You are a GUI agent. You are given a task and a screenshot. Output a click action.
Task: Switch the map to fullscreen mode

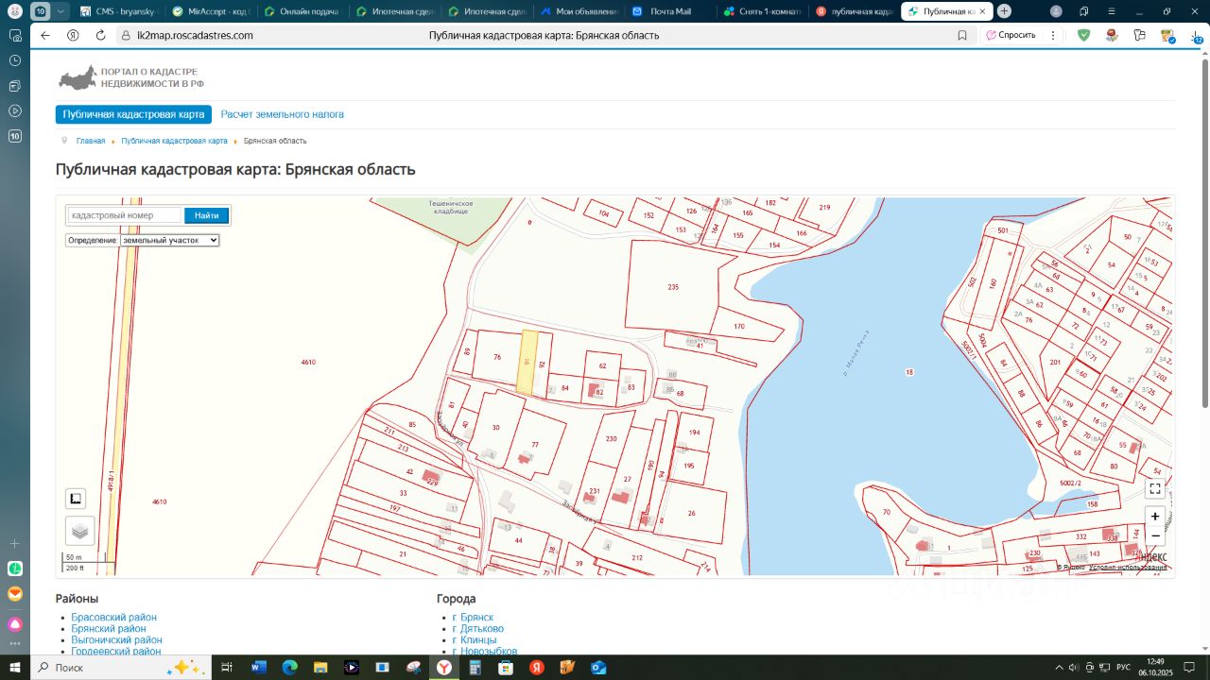point(1154,489)
